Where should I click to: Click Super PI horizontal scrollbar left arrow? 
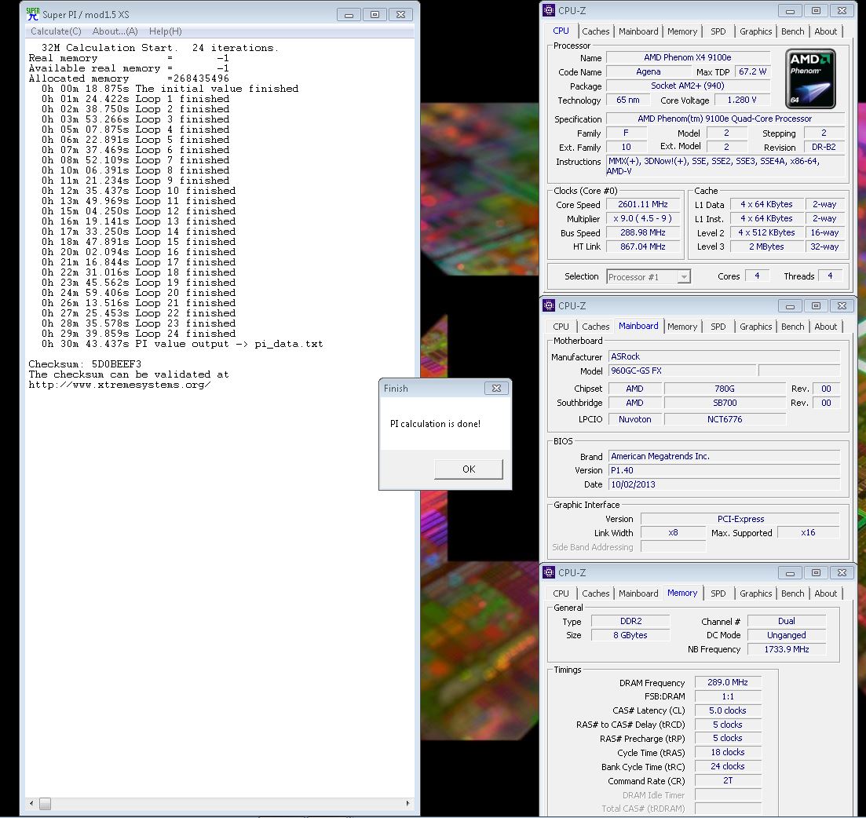click(x=31, y=803)
